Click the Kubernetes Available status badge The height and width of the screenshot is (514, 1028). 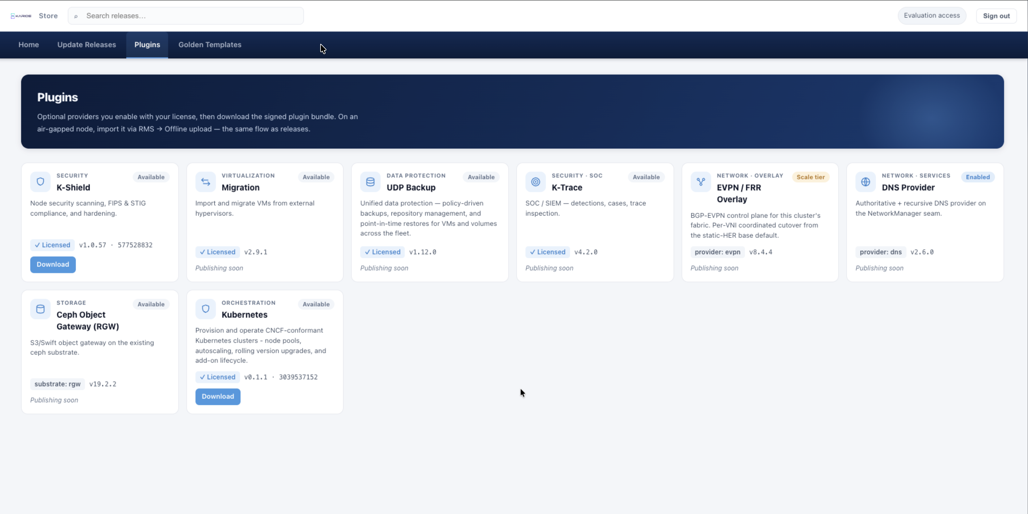316,304
